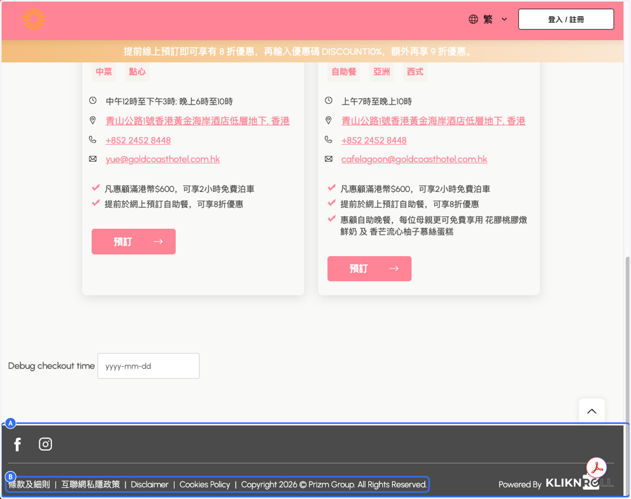
Task: Click the Debug checkout time date field
Action: [148, 366]
